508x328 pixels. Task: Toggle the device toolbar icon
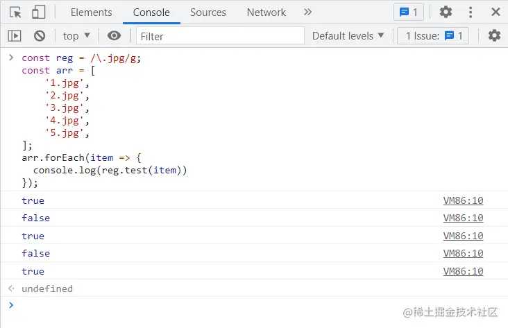38,12
